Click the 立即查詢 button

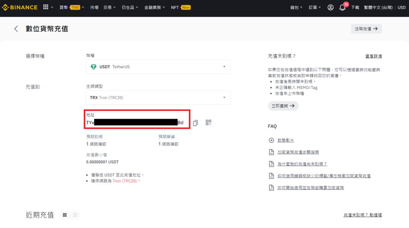coord(283,106)
